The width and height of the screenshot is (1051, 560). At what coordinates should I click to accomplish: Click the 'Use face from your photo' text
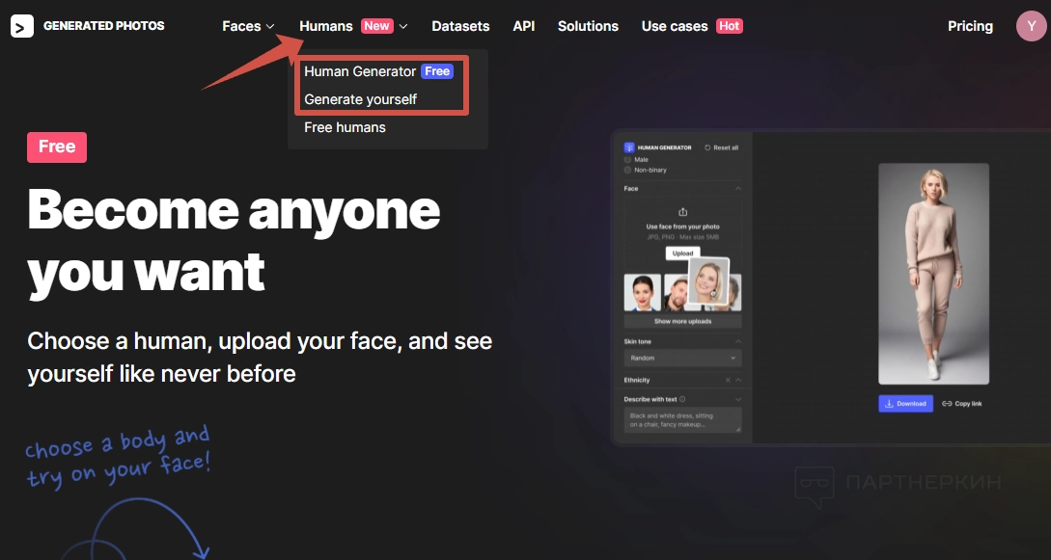(682, 227)
